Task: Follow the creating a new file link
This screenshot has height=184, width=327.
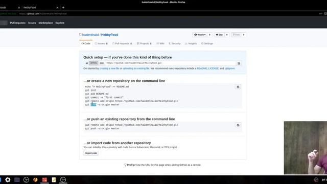Action: 109,68
